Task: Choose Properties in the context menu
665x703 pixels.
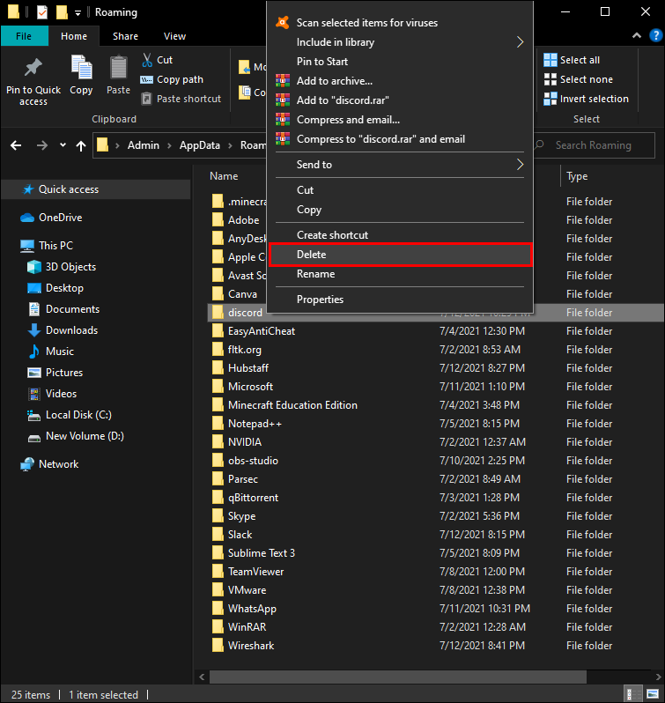Action: click(x=399, y=299)
